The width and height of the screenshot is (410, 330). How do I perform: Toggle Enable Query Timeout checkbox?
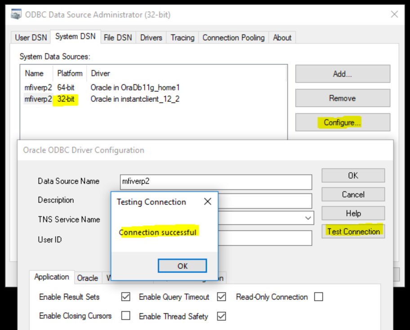point(221,297)
